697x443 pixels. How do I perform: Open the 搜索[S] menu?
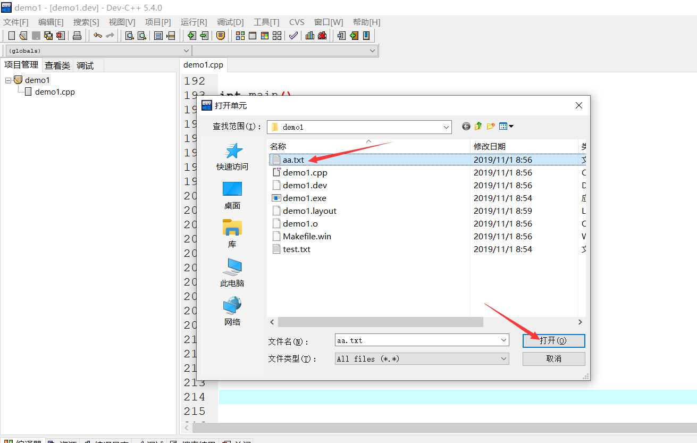(x=86, y=22)
